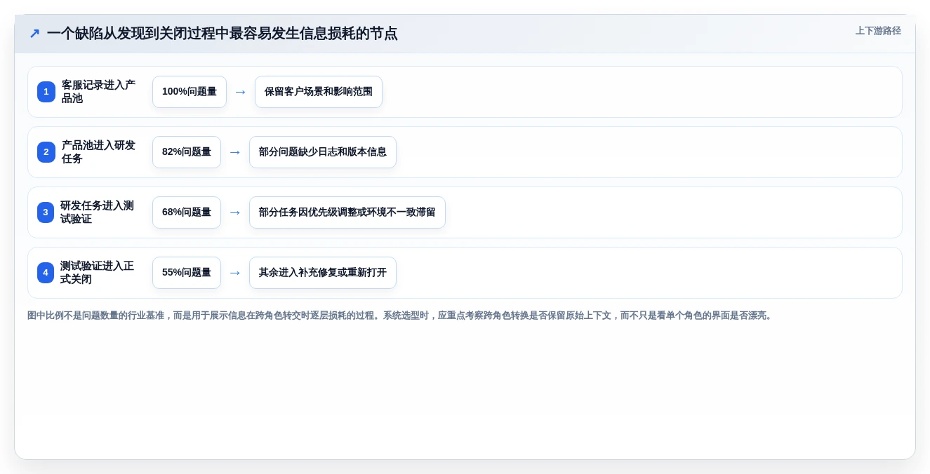Click the 客服记录进入产品池 step label

pos(98,92)
